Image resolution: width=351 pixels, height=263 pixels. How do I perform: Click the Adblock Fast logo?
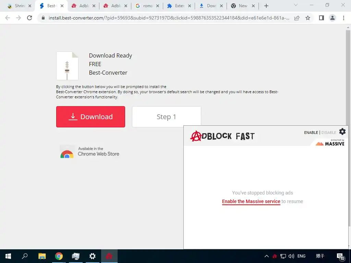(x=222, y=136)
